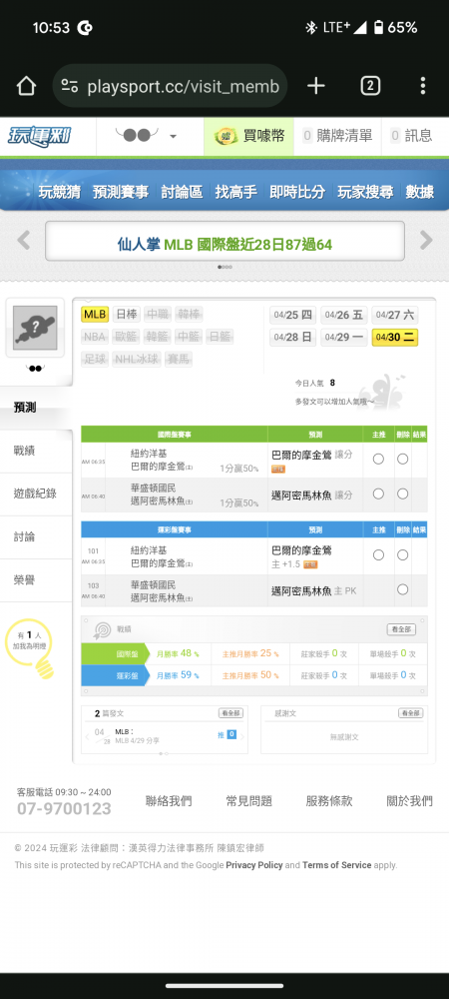Open 討論區 in navigation bar
Image resolution: width=449 pixels, height=999 pixels.
click(182, 192)
